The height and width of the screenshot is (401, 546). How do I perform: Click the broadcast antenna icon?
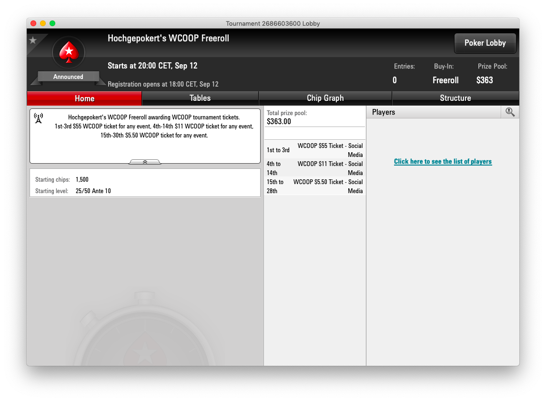(x=39, y=118)
